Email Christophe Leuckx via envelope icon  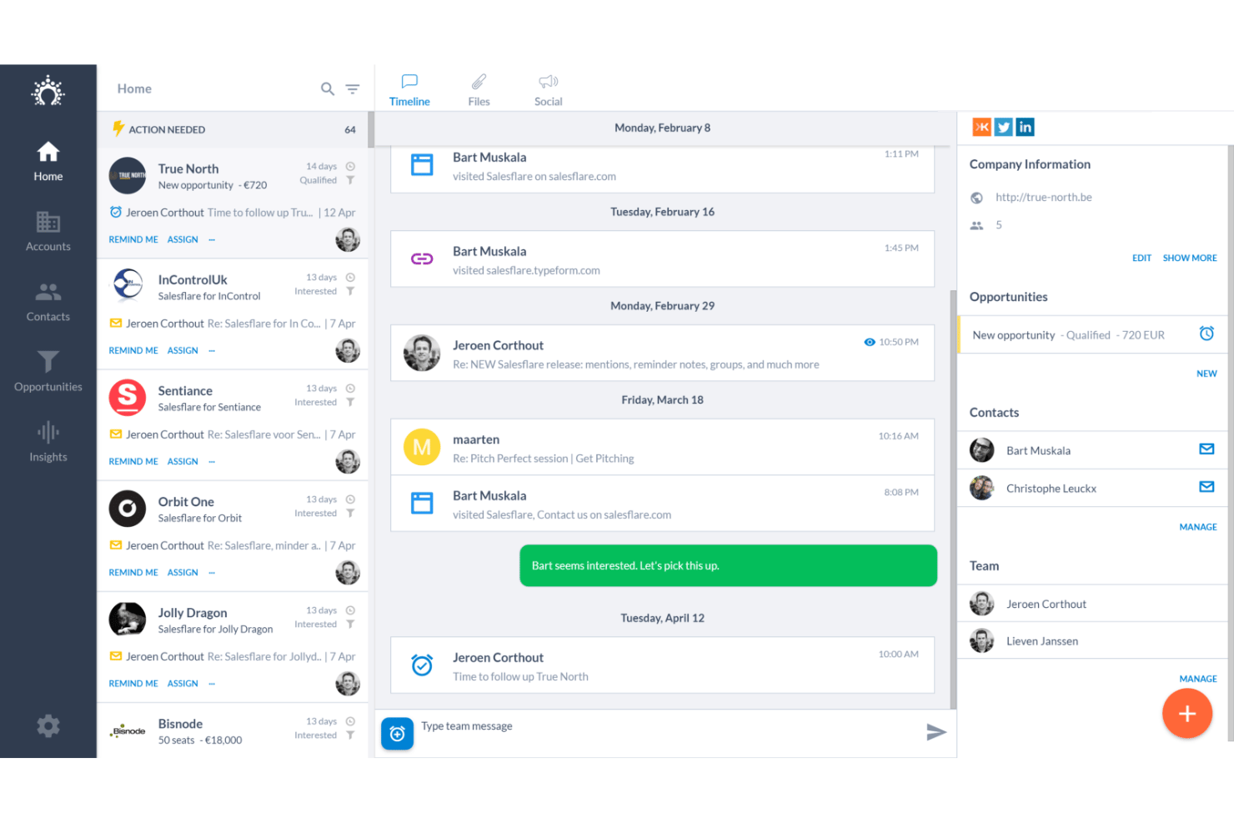(1206, 487)
